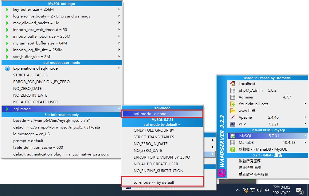Select sql-mode -> by default option
The image size is (309, 196).
point(162,182)
